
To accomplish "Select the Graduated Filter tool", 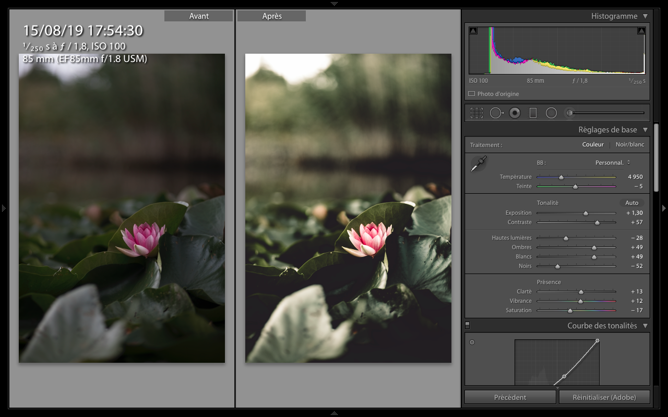I will (533, 113).
